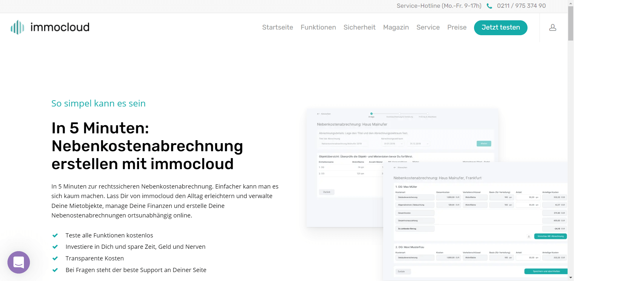Screen dimensions: 642x281
Task: Open the Funktionen menu item
Action: (x=318, y=27)
